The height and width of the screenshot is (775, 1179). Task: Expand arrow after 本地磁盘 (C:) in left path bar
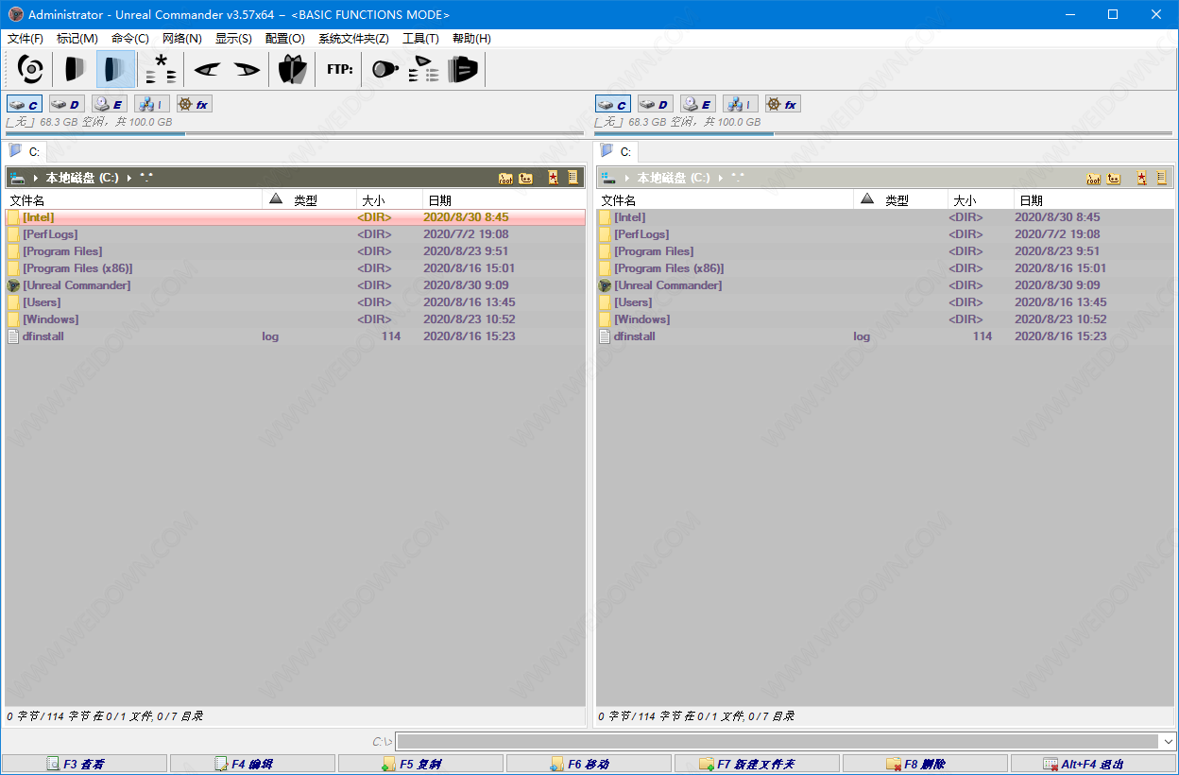coord(128,178)
